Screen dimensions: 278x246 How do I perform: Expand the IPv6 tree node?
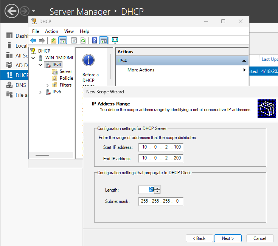click(x=40, y=92)
